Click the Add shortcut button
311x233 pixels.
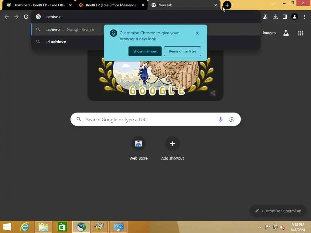tap(173, 149)
